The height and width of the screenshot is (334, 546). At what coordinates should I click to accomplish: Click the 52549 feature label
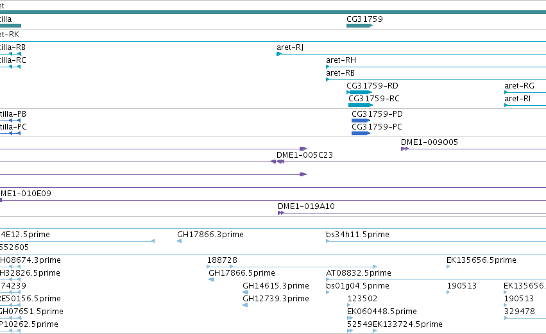click(360, 324)
